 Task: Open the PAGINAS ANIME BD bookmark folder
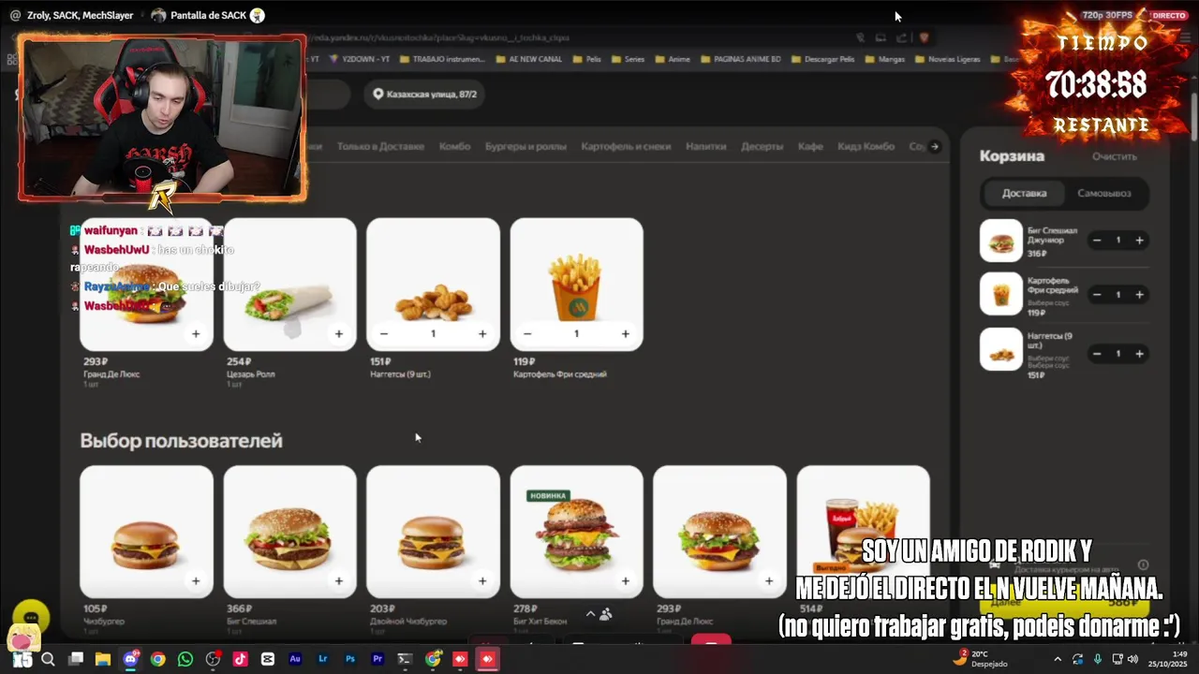740,59
